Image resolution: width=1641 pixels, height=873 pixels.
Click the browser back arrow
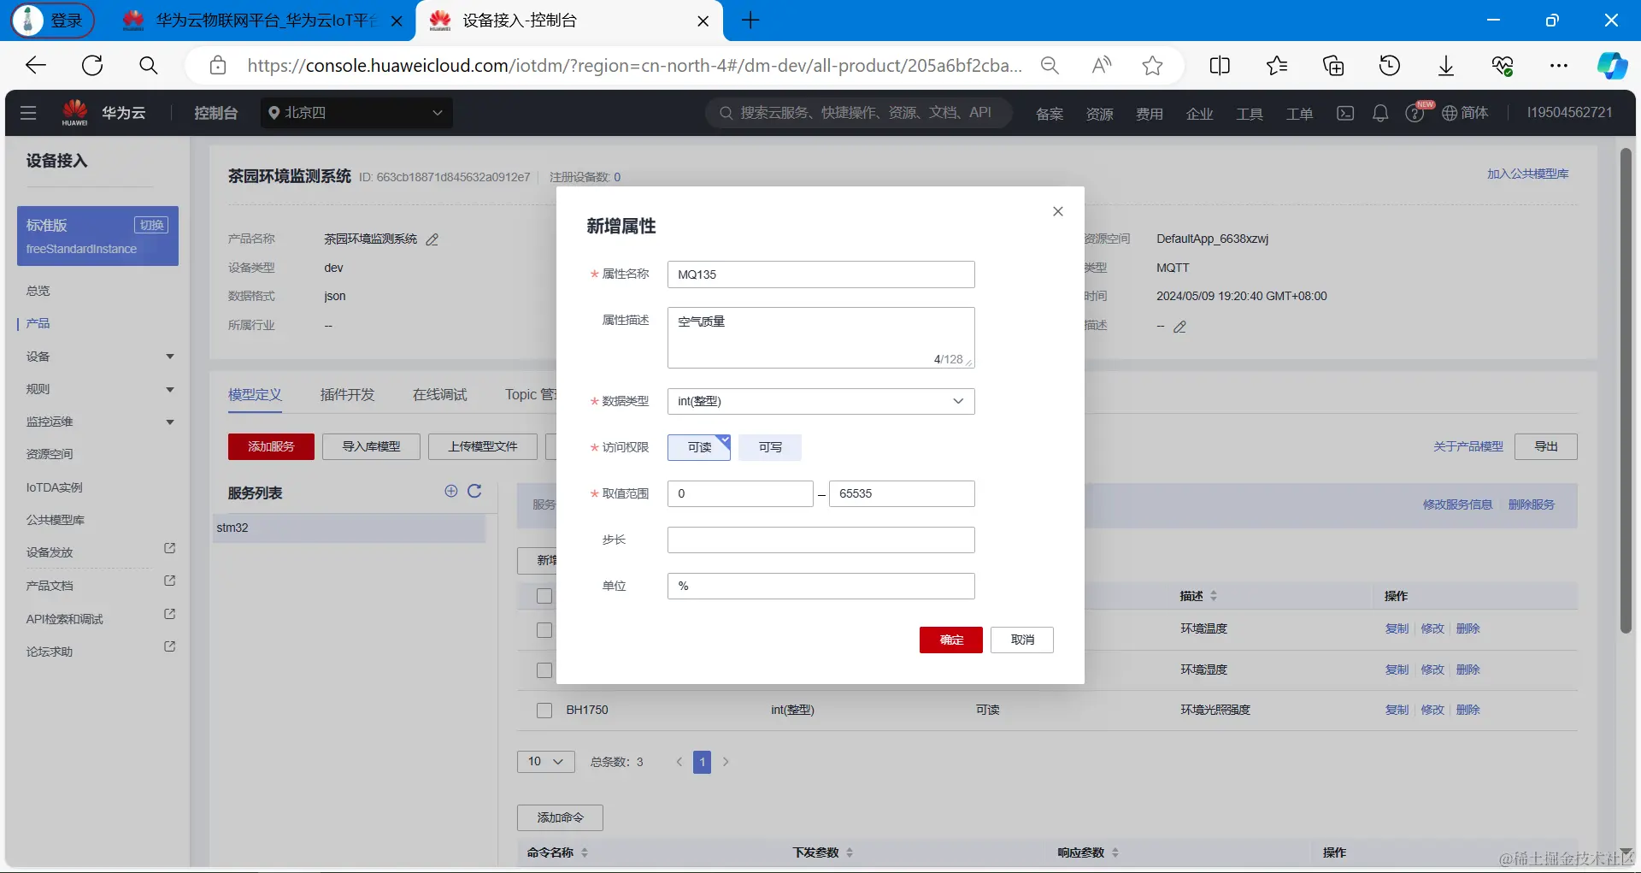(36, 66)
